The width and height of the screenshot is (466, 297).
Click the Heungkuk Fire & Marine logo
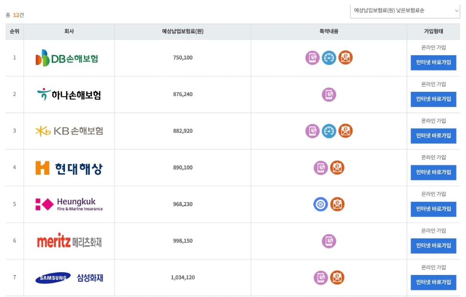pos(68,204)
